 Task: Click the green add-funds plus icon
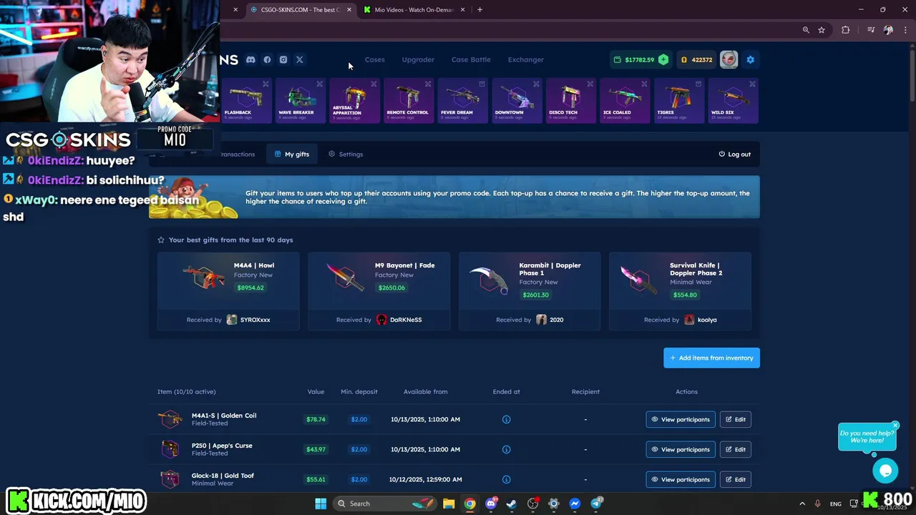663,60
